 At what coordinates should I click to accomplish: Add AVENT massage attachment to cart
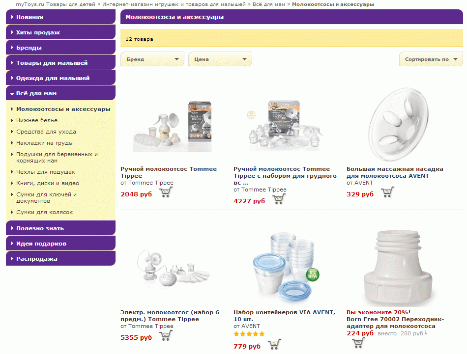pyautogui.click(x=387, y=192)
